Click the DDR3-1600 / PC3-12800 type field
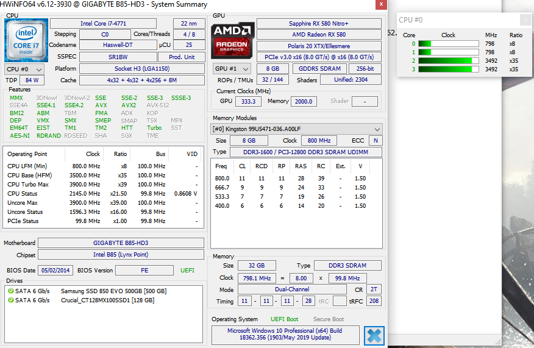The width and height of the screenshot is (534, 348). pos(306,152)
